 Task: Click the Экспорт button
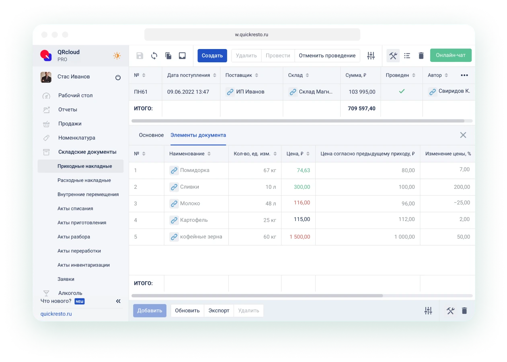[x=219, y=311]
